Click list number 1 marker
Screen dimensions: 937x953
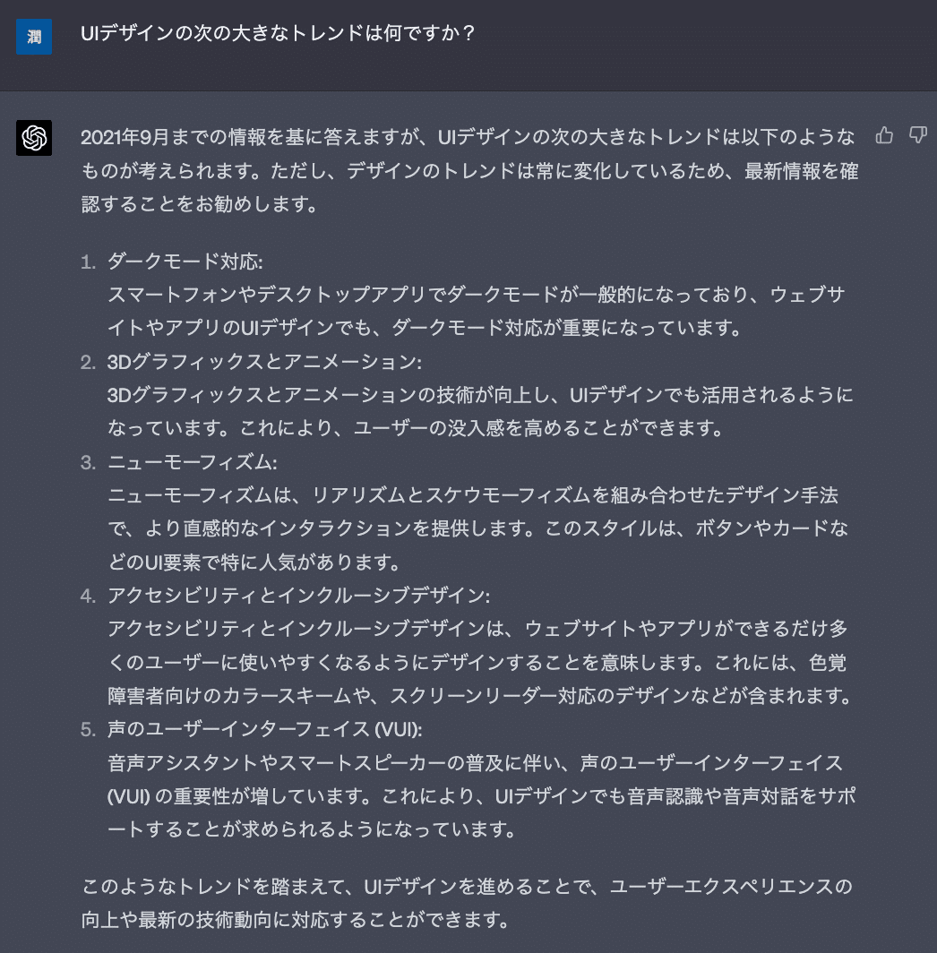click(88, 262)
